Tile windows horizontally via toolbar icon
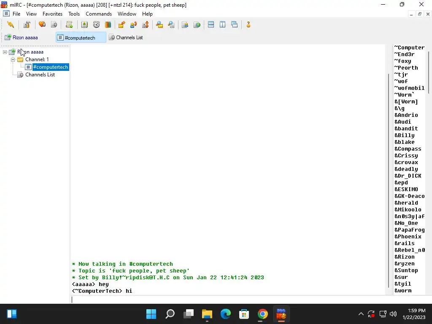Screen dimensions: 432x324 (x=211, y=24)
